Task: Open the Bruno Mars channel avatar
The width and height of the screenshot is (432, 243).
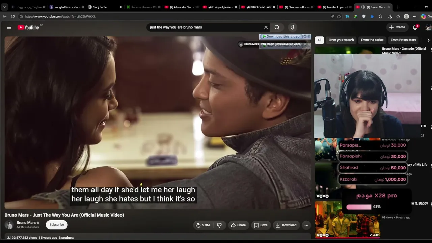Action: 9,225
